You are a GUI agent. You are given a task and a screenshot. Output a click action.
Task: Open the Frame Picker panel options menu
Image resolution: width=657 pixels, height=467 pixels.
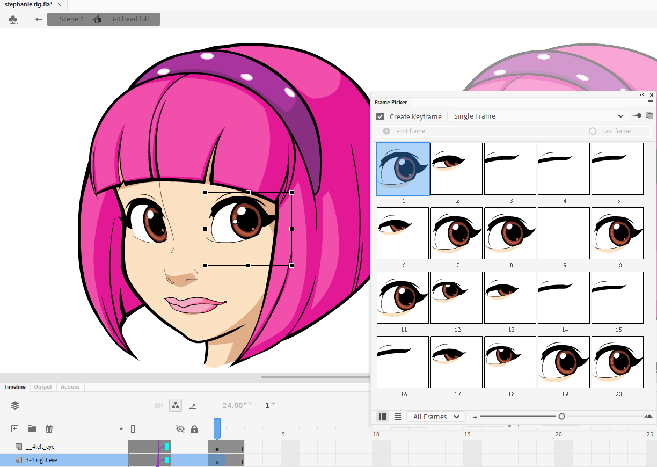(x=651, y=103)
